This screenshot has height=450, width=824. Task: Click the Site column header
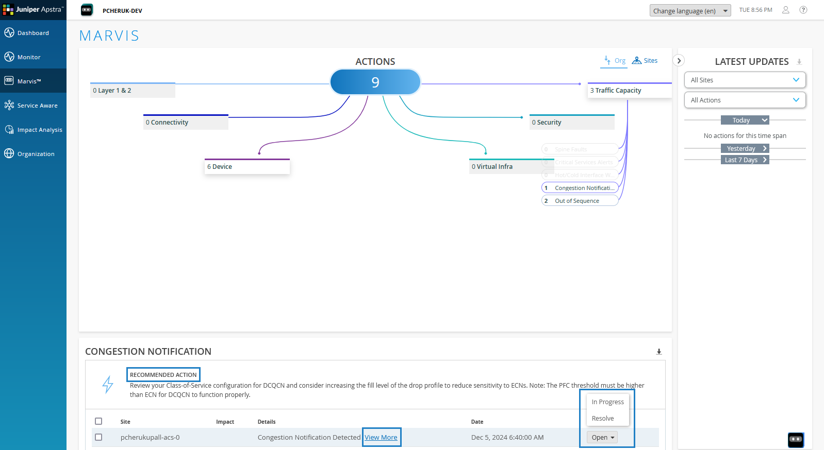125,422
